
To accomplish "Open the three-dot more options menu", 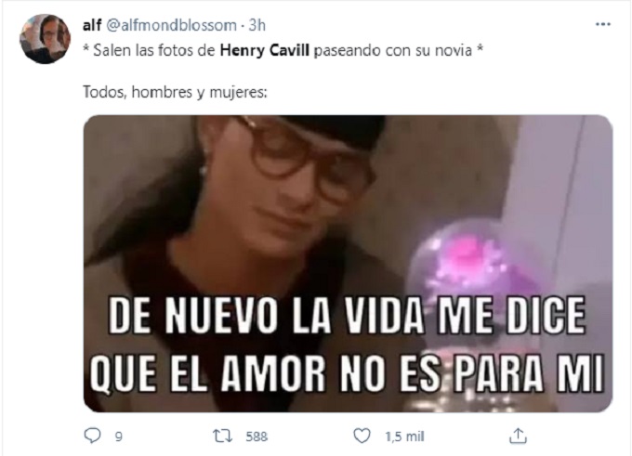I will coord(603,24).
